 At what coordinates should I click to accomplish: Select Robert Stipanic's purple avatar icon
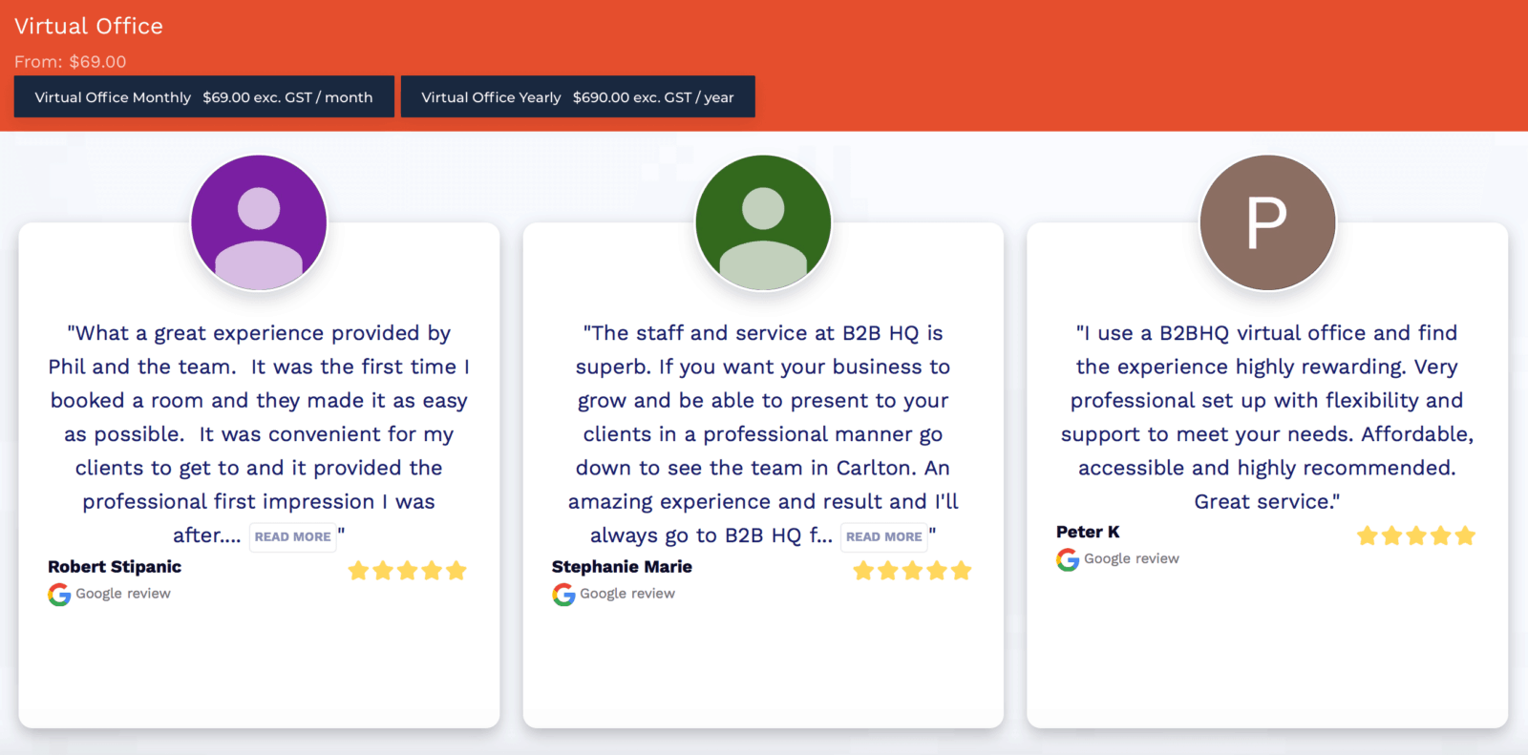tap(259, 221)
